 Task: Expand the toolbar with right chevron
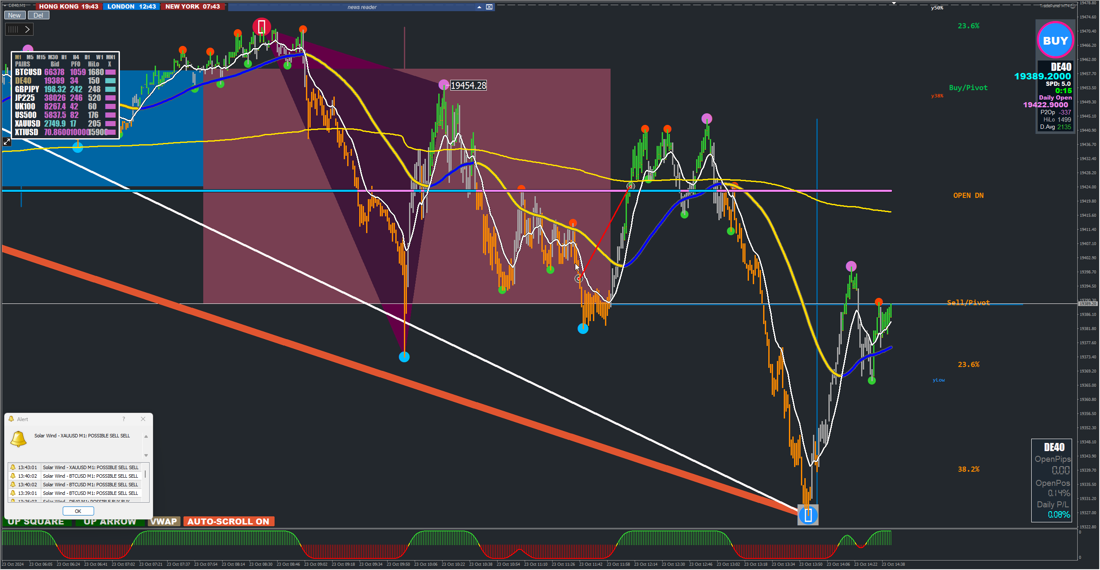[27, 29]
